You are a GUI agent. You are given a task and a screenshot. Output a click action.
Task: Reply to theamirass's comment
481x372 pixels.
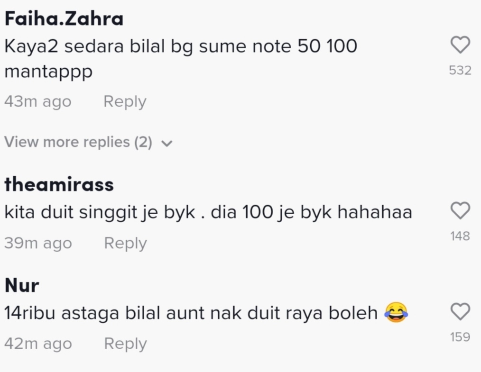125,243
